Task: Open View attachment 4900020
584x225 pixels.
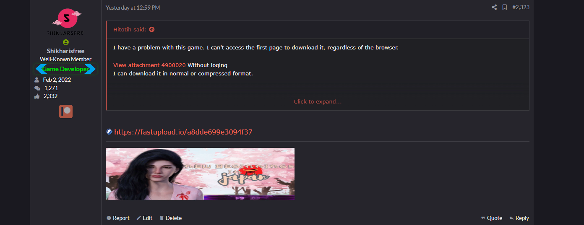Action: tap(149, 65)
